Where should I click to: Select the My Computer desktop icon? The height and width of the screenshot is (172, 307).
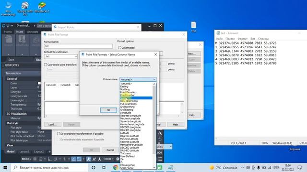[8, 9]
